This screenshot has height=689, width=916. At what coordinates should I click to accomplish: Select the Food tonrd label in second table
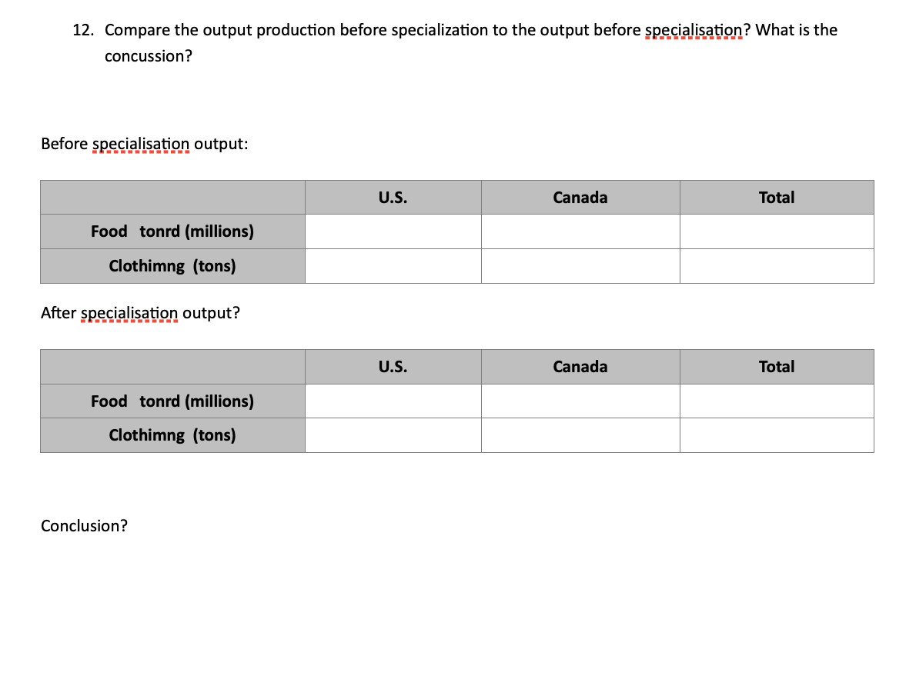172,401
